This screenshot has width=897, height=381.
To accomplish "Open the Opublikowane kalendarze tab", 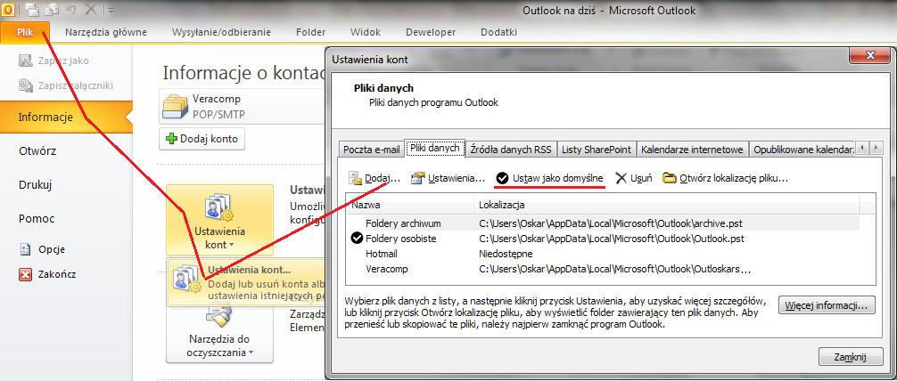I will tap(803, 150).
